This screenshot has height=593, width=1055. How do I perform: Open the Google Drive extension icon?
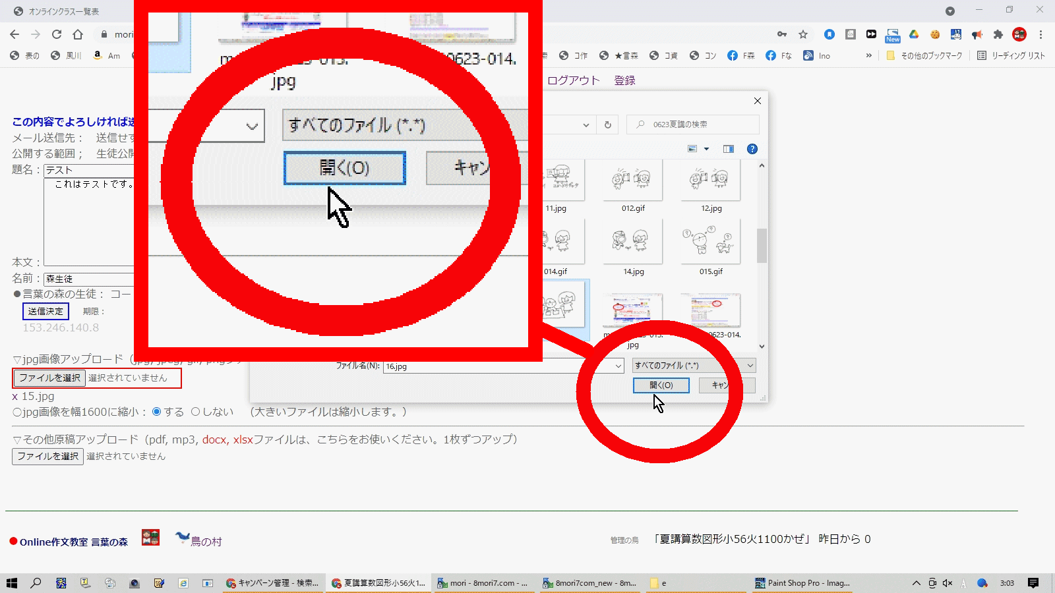coord(914,34)
